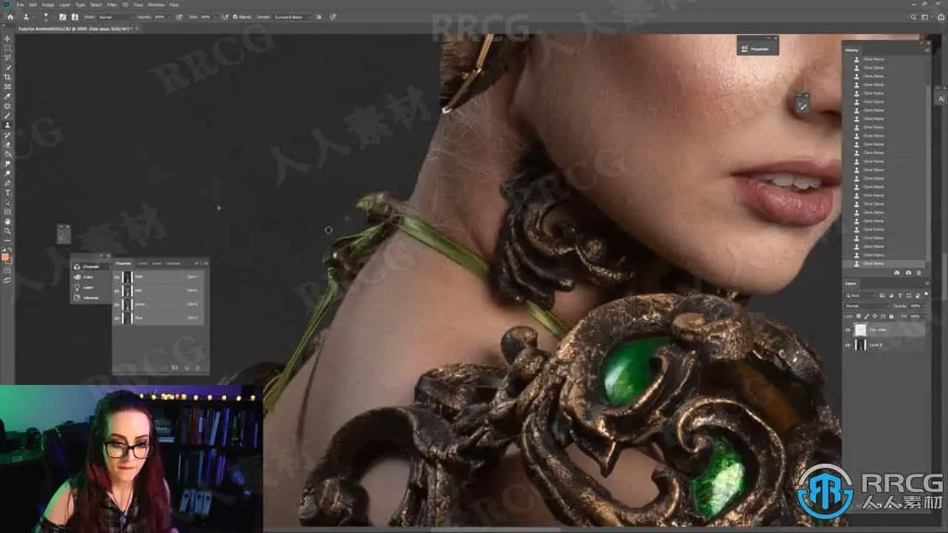Open the Window menu
This screenshot has width=948, height=533.
(156, 4)
